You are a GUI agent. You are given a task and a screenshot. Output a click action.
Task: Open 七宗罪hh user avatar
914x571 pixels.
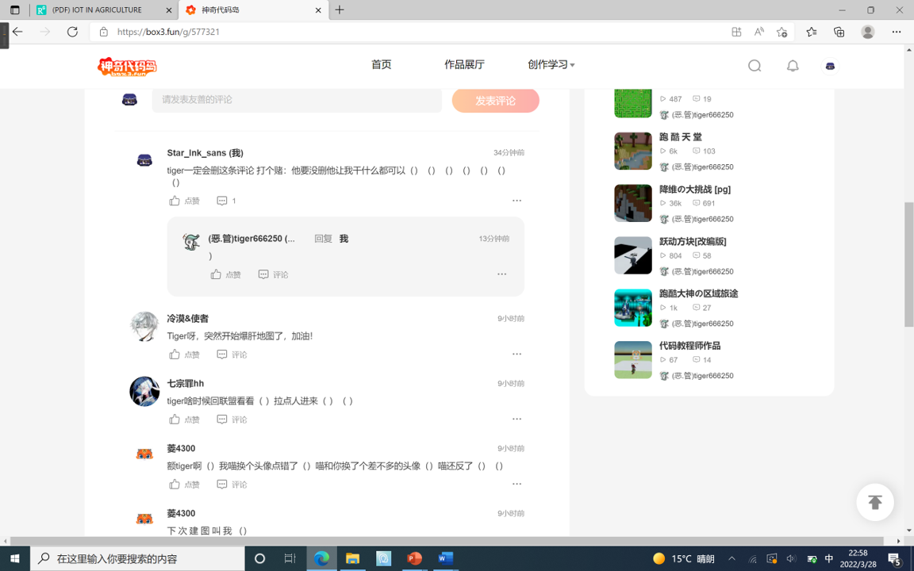144,391
